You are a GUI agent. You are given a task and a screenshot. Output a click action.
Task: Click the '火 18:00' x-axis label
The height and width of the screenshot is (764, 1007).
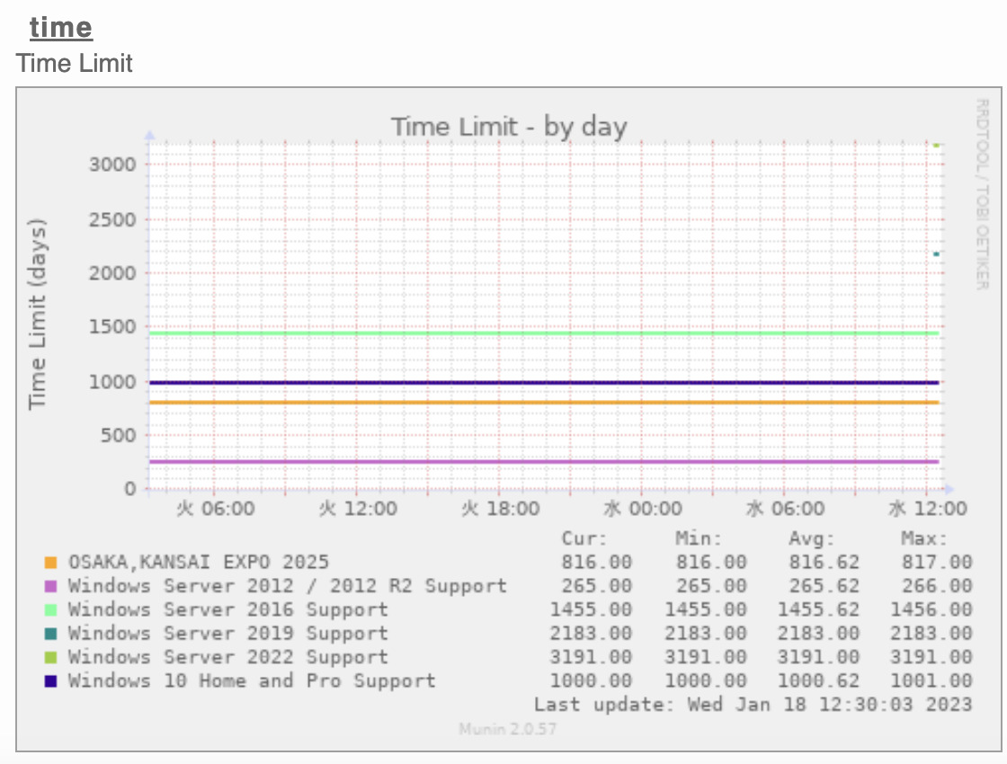[x=500, y=509]
